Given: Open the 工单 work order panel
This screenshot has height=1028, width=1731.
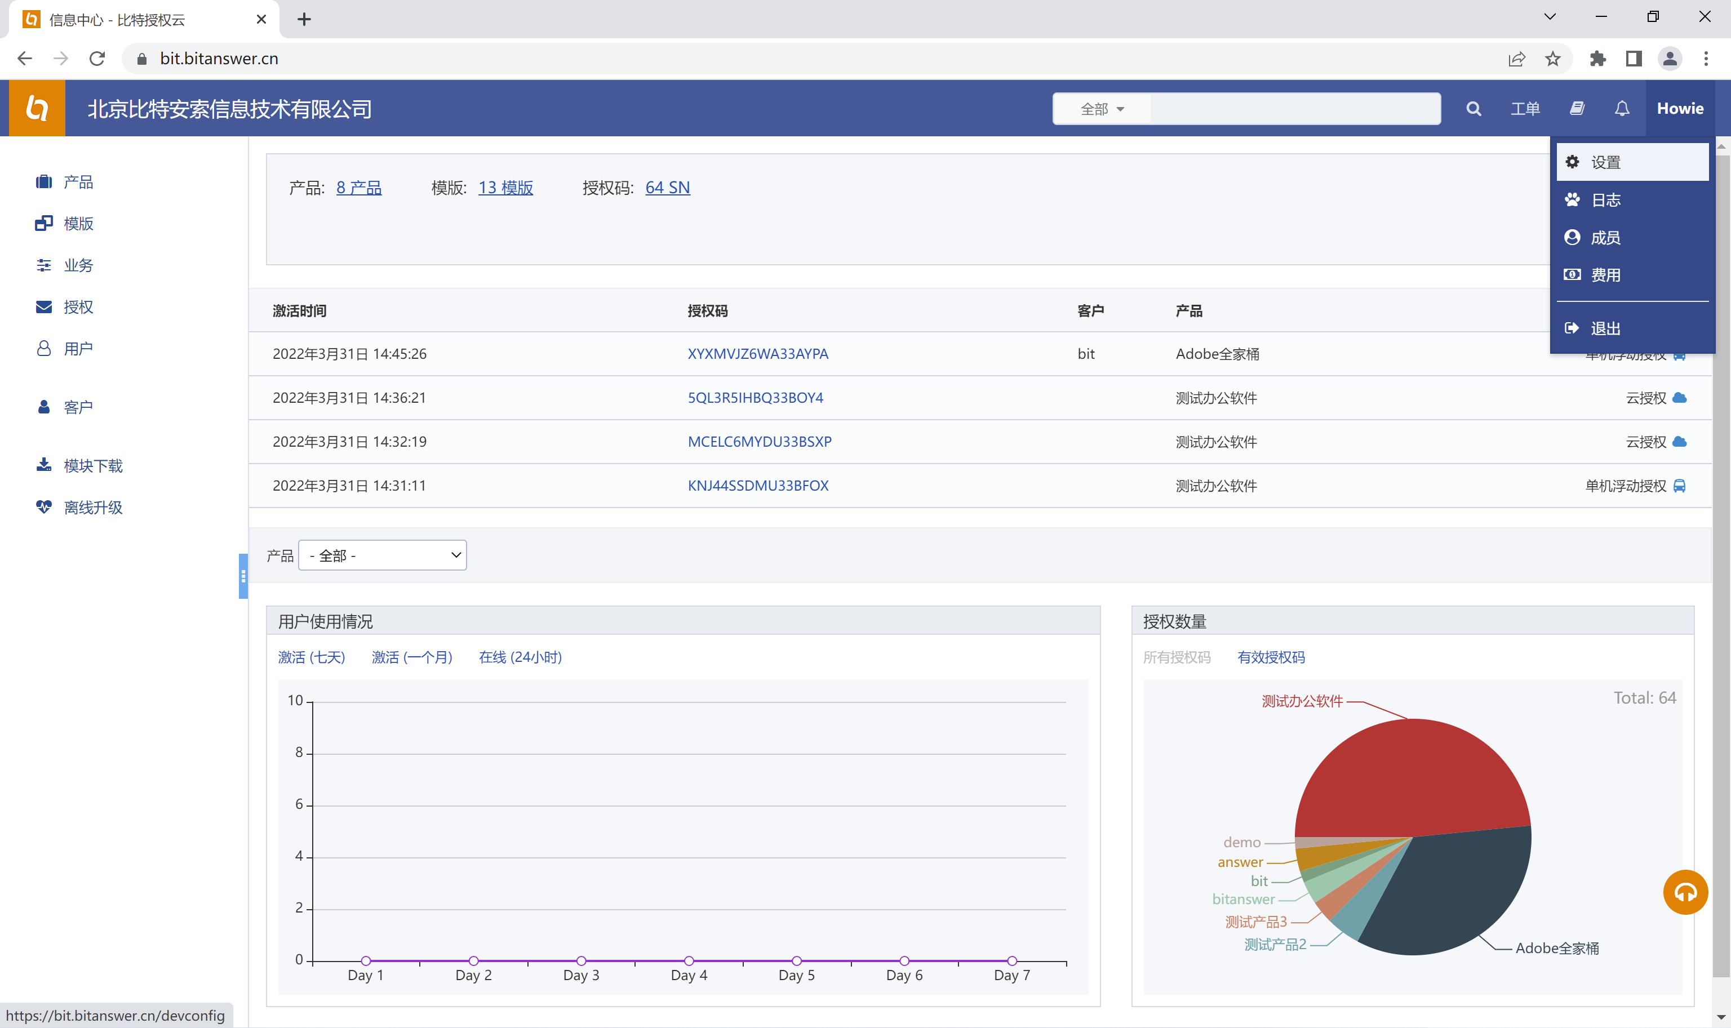Looking at the screenshot, I should [x=1526, y=108].
